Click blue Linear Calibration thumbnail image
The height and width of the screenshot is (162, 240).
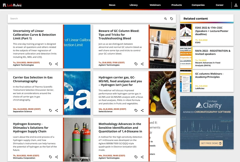(77, 46)
